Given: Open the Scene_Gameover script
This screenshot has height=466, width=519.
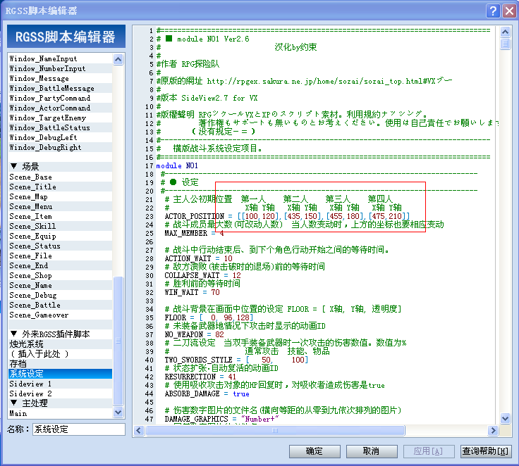Looking at the screenshot, I should pos(60,315).
